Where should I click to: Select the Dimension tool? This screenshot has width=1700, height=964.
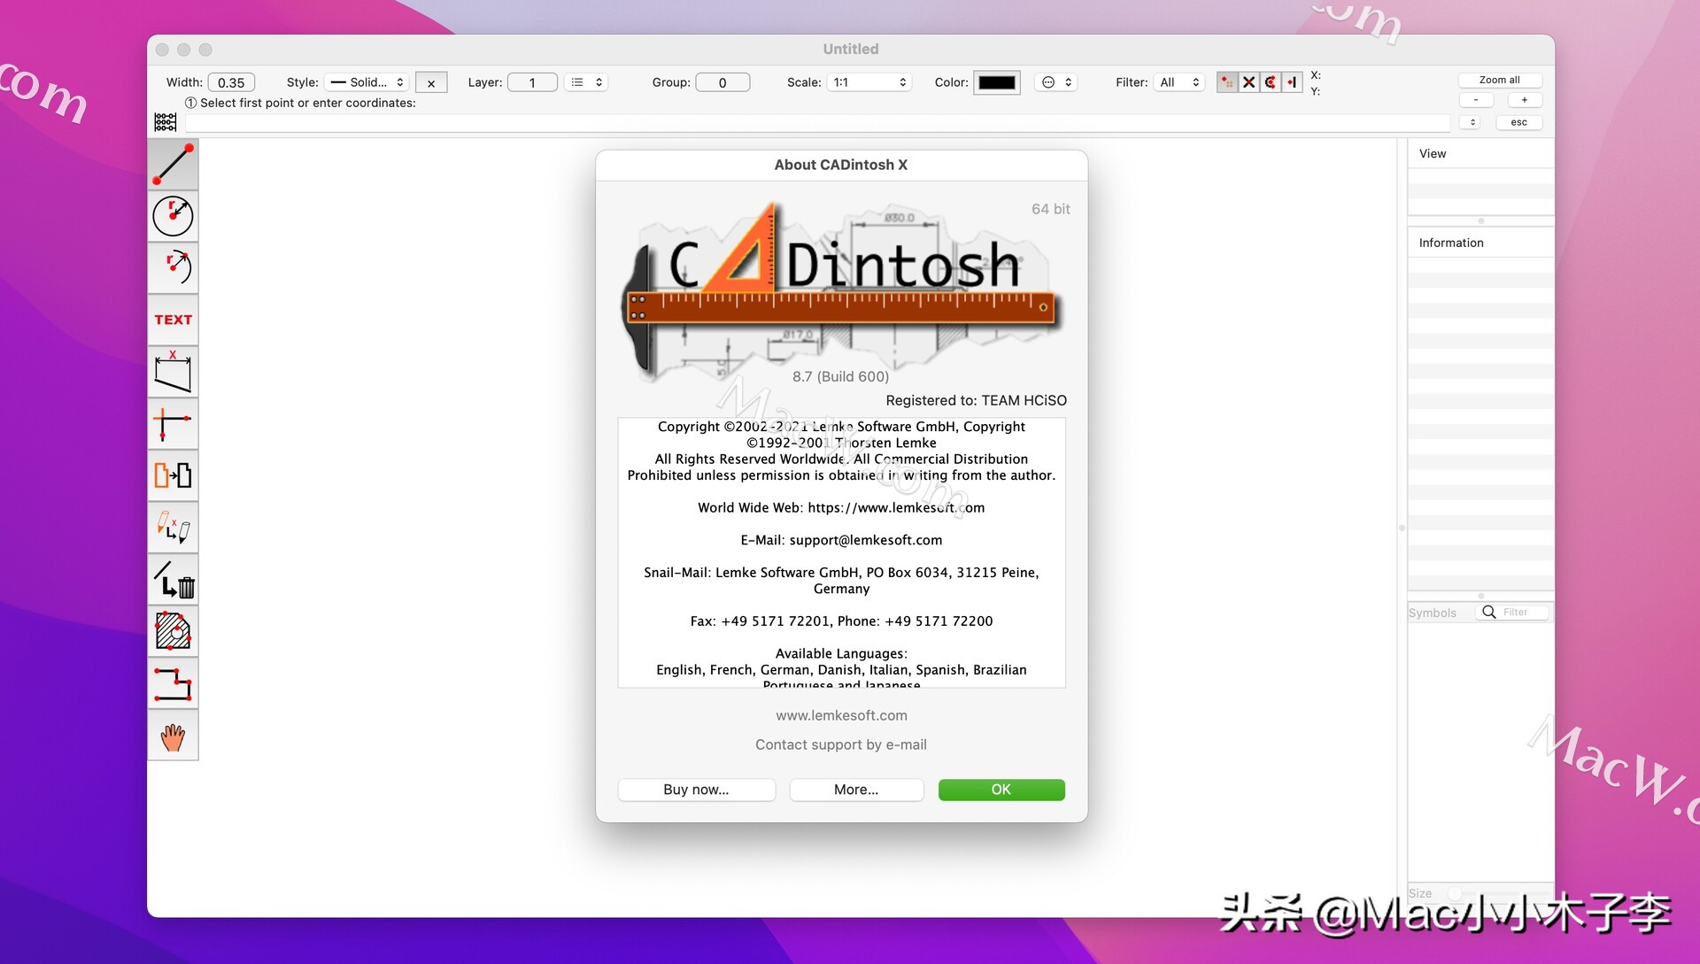coord(173,372)
